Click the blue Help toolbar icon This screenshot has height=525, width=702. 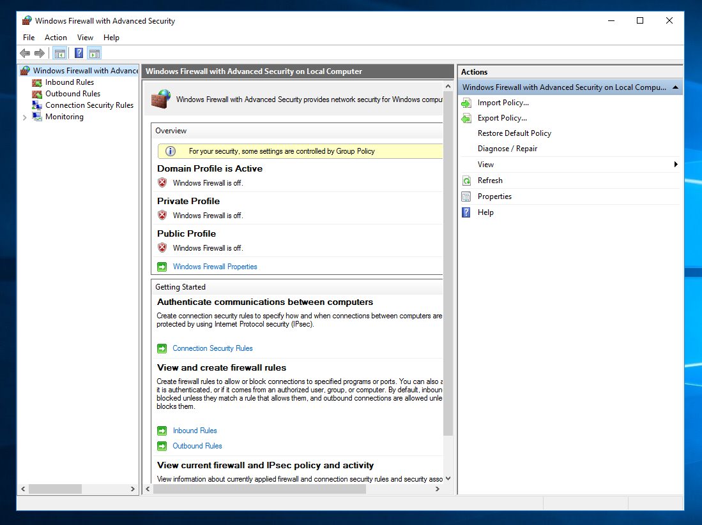coord(79,54)
